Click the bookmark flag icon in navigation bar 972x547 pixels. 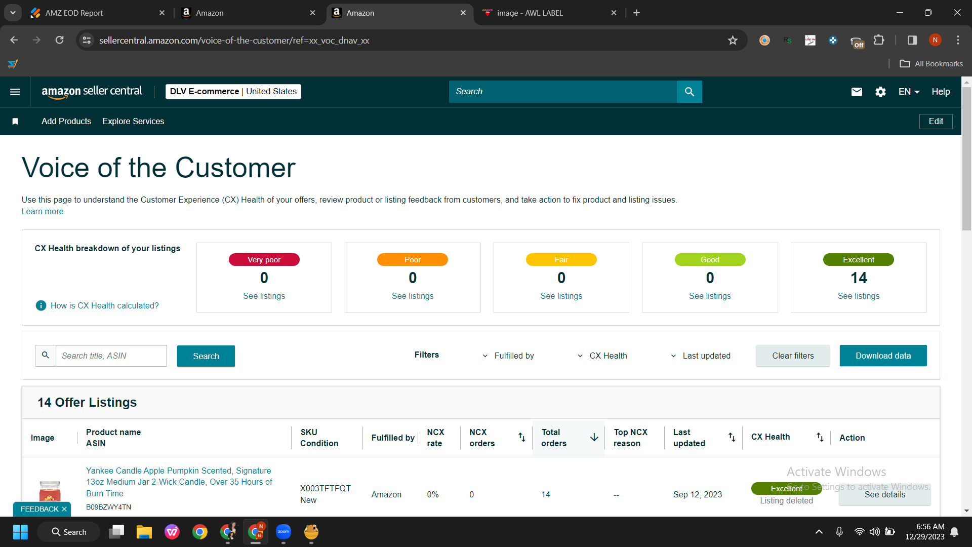pos(15,122)
